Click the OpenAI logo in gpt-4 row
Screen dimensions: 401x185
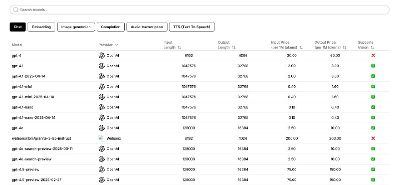[102, 55]
